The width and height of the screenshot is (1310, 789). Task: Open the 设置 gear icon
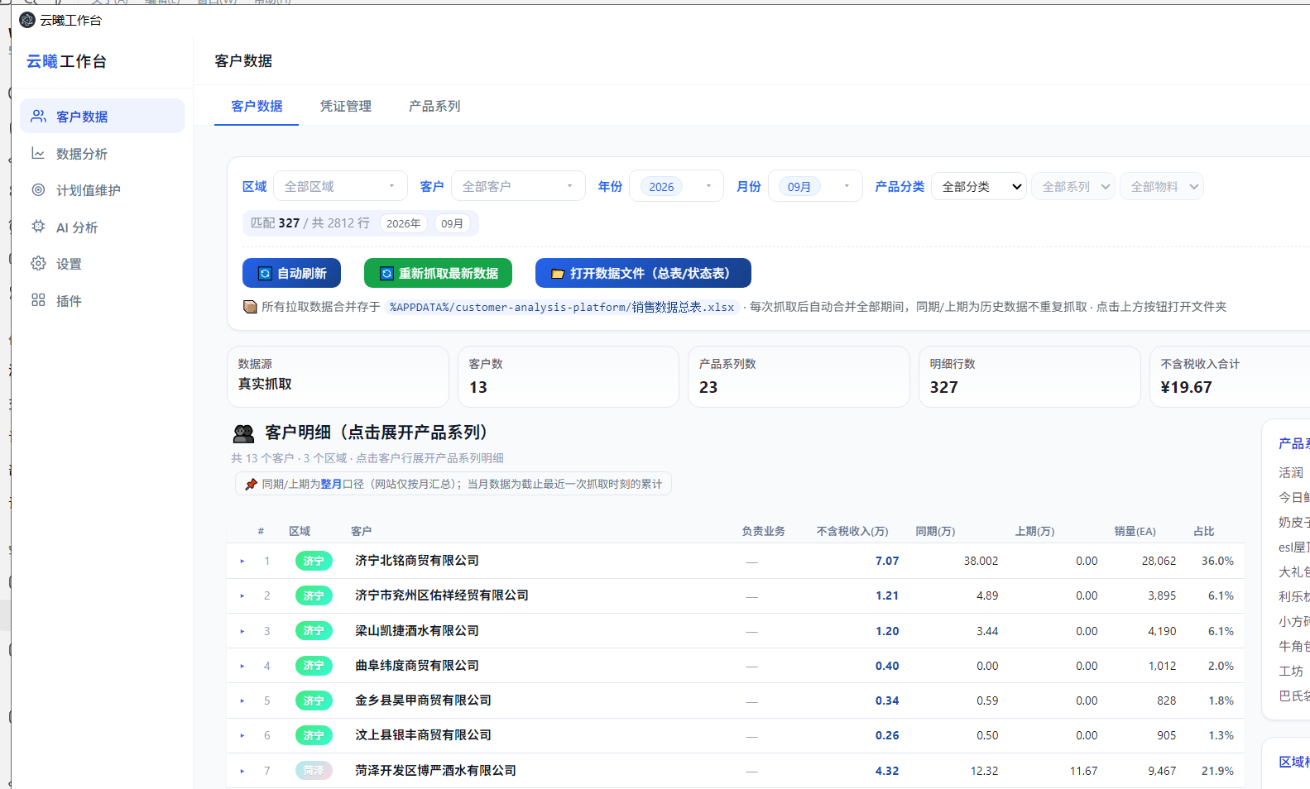[38, 263]
